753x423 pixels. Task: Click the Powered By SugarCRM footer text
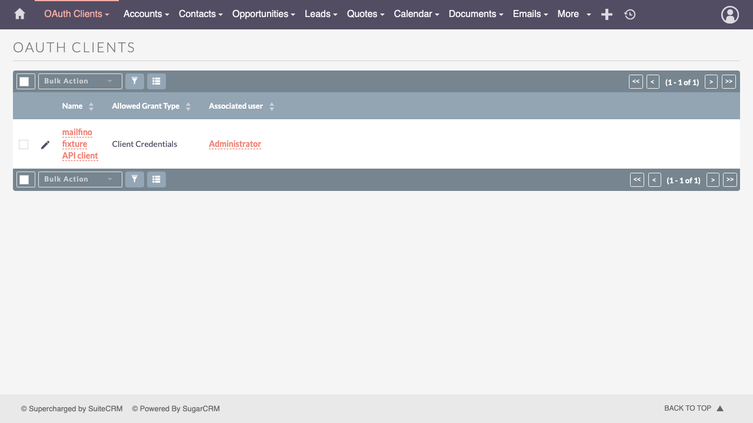(176, 409)
